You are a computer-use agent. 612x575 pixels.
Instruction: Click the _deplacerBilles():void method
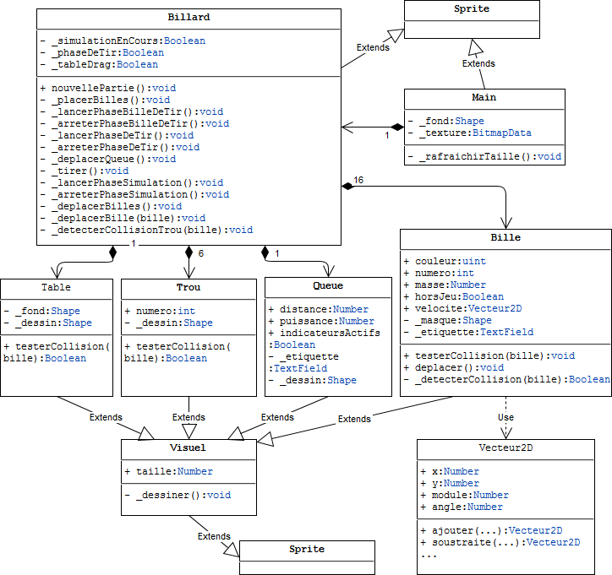[112, 206]
